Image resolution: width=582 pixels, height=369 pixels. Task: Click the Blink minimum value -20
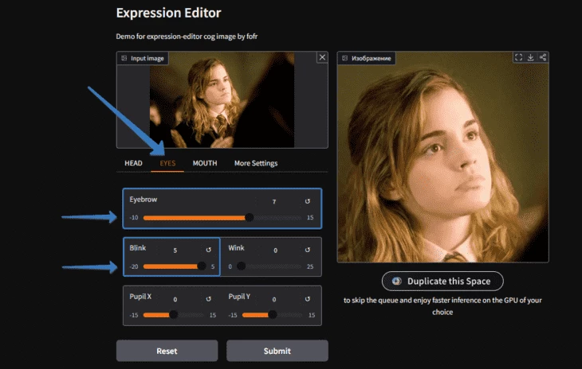(134, 266)
